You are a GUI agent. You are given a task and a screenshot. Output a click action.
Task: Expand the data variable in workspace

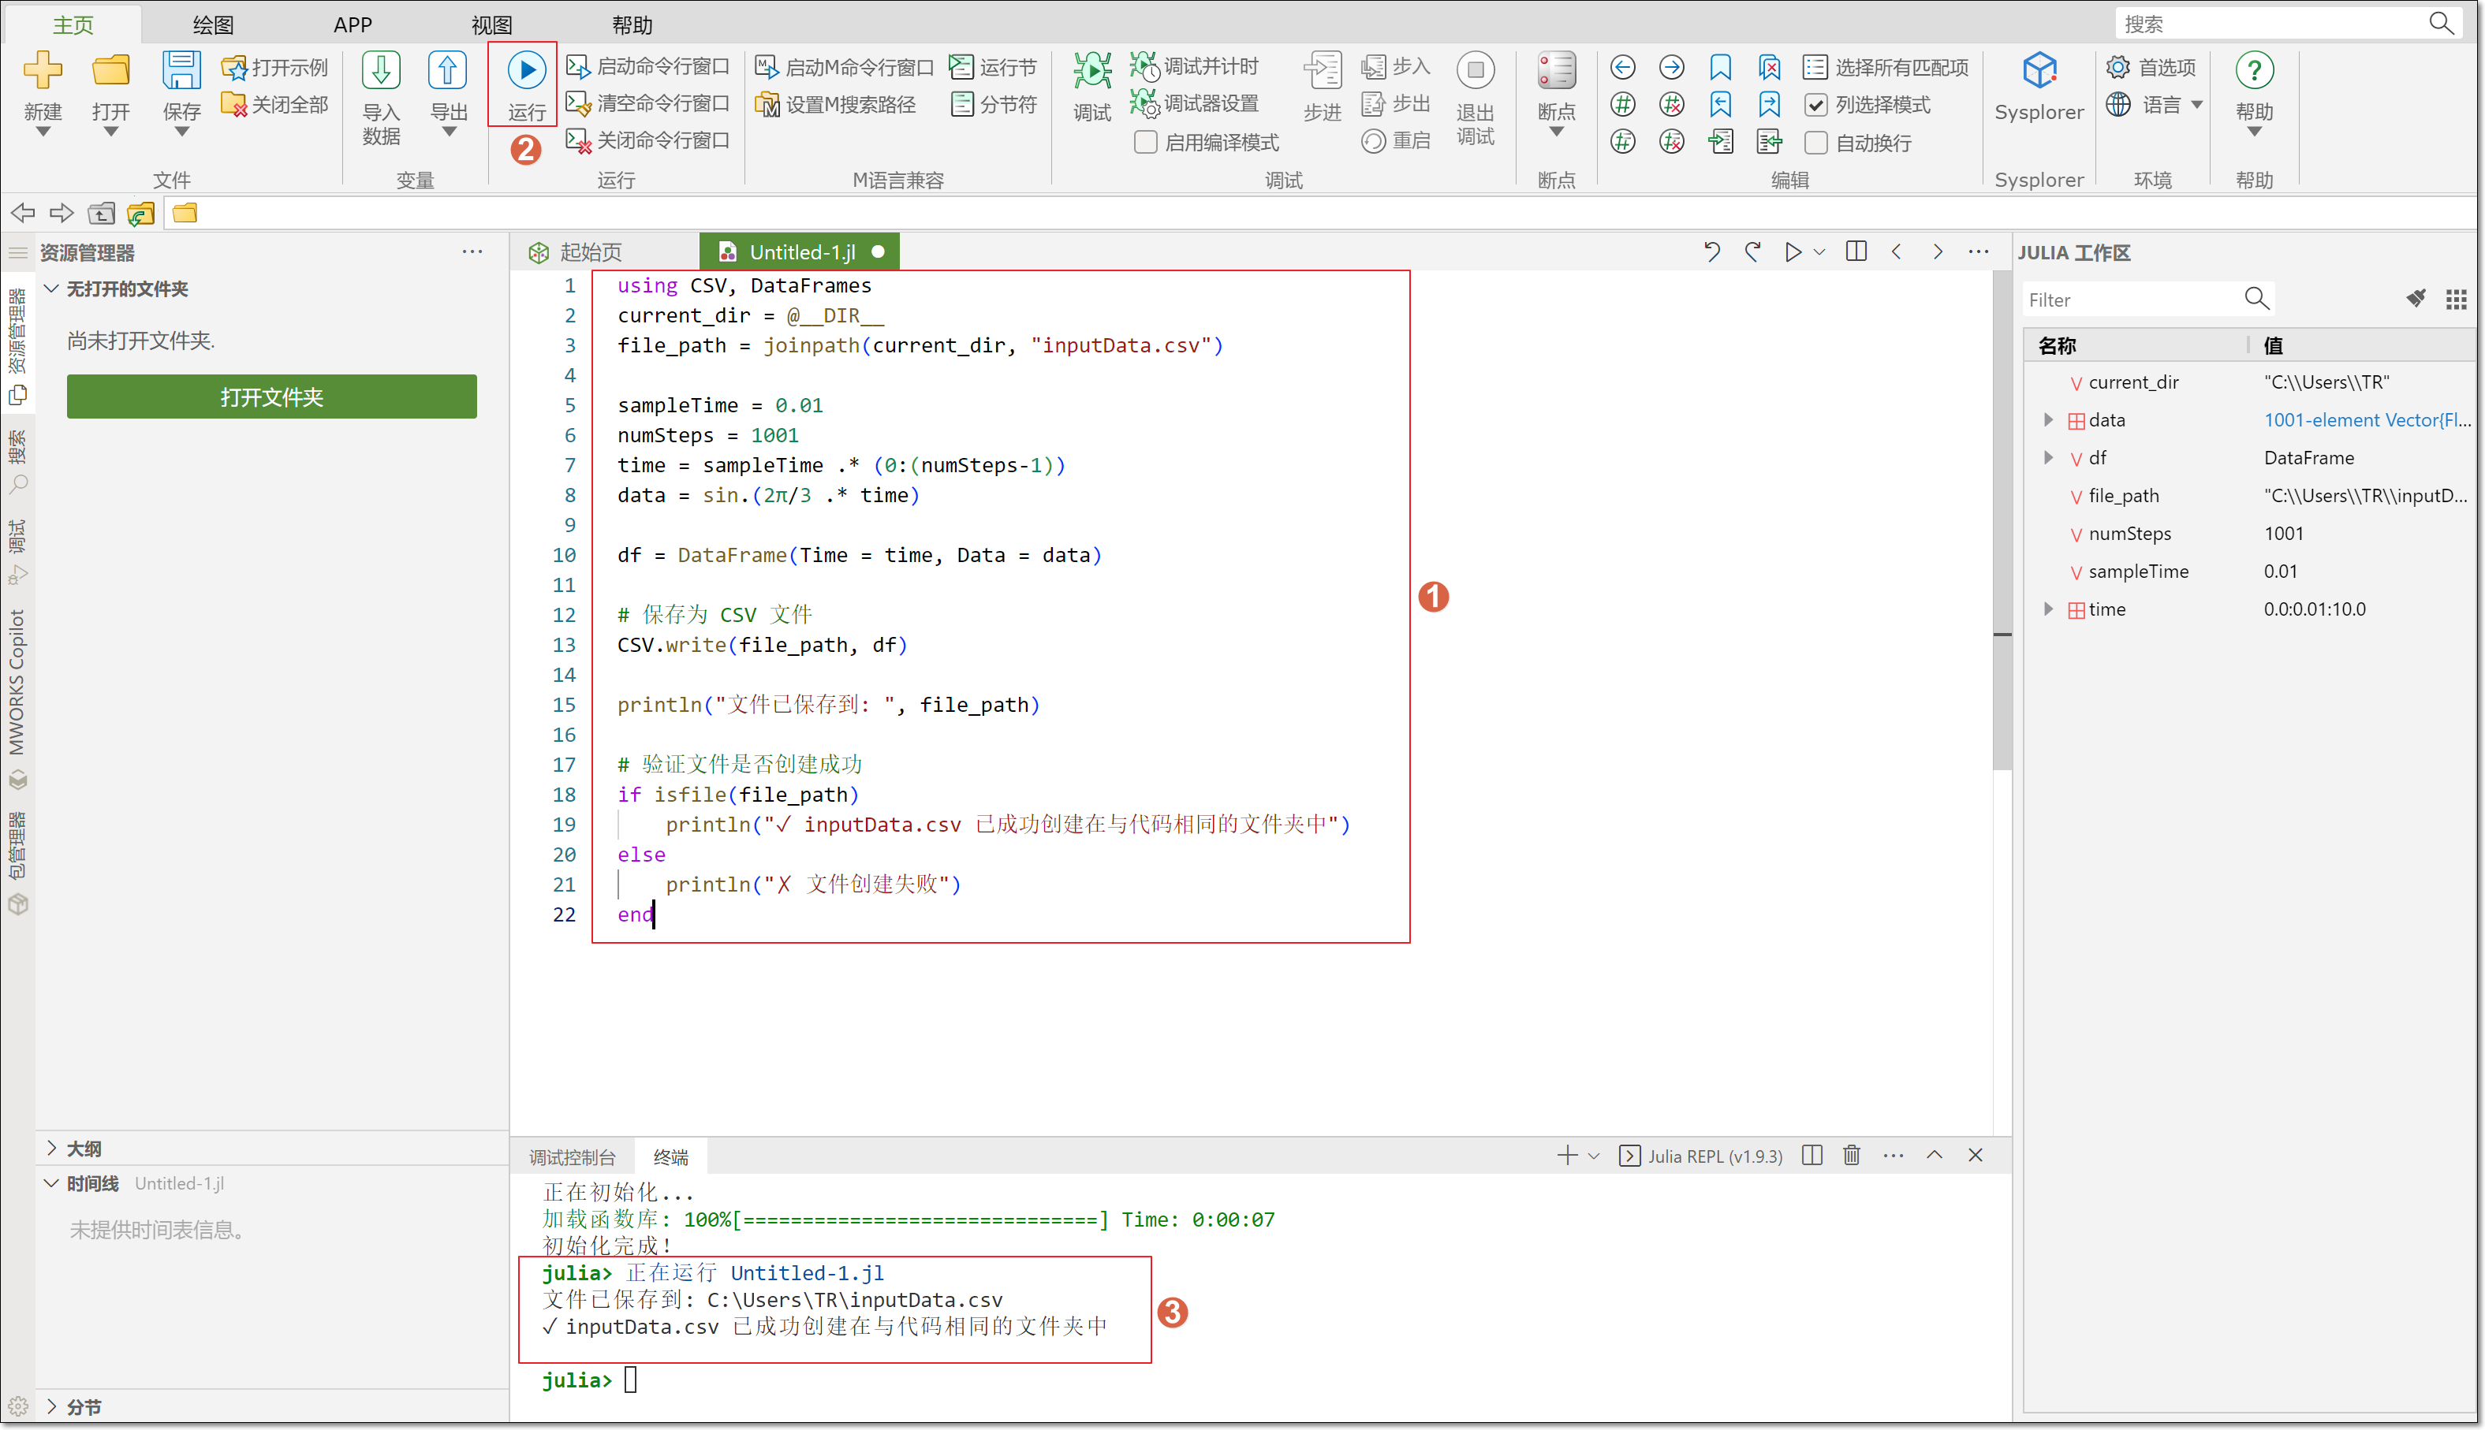click(x=2048, y=420)
